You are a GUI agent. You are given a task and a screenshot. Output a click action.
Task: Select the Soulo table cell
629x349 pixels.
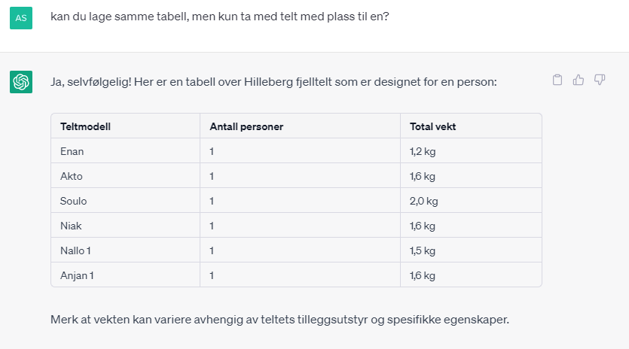click(73, 201)
